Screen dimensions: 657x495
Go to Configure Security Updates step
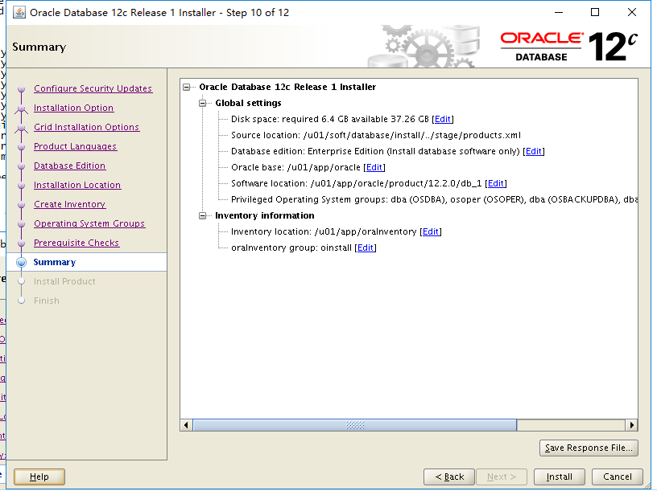[93, 88]
